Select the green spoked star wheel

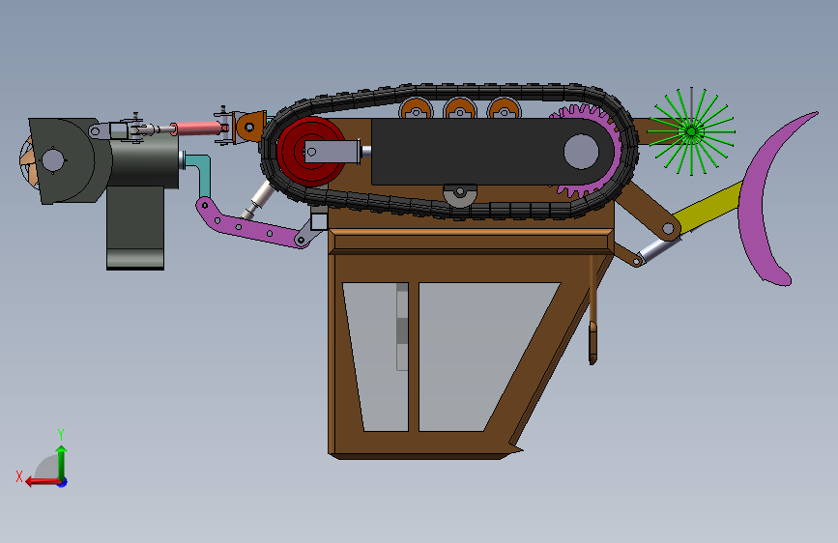pos(691,131)
